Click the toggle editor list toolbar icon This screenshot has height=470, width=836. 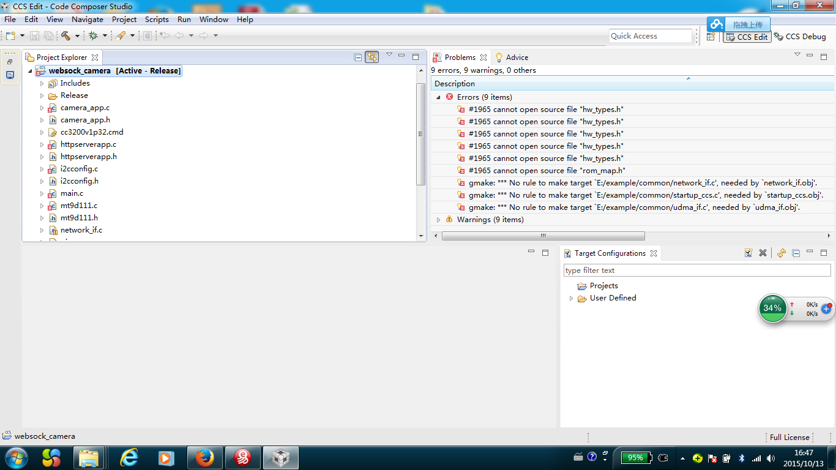147,36
